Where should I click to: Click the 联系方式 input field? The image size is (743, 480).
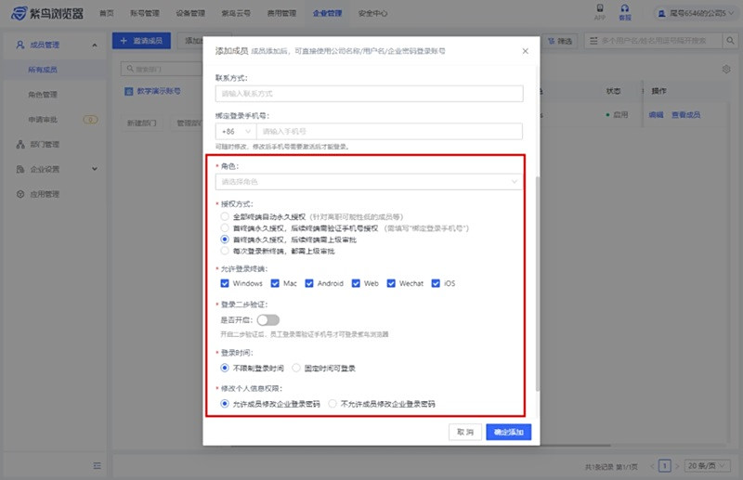click(x=369, y=94)
